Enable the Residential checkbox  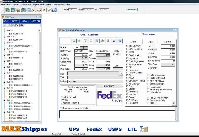[148, 87]
